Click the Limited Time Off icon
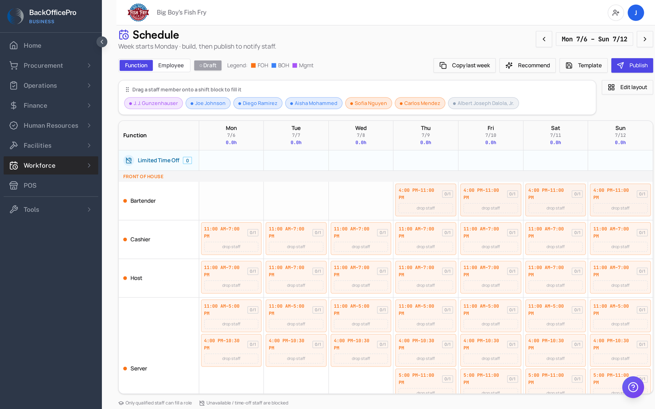This screenshot has width=655, height=409. 129,160
